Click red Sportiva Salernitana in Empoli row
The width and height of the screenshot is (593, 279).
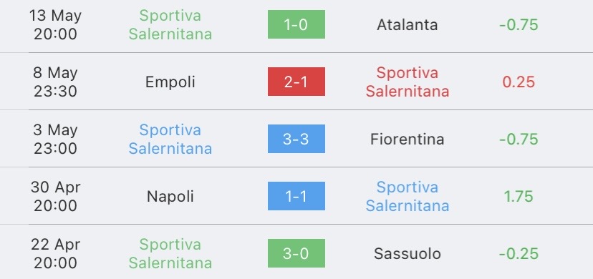point(408,82)
